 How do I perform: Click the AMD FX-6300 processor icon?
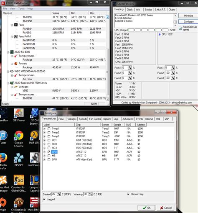(x=12, y=52)
